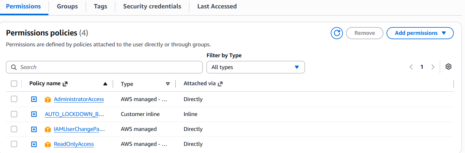Screen dimensions: 465x153
Task: Go to the previous page arrow
Action: point(411,67)
